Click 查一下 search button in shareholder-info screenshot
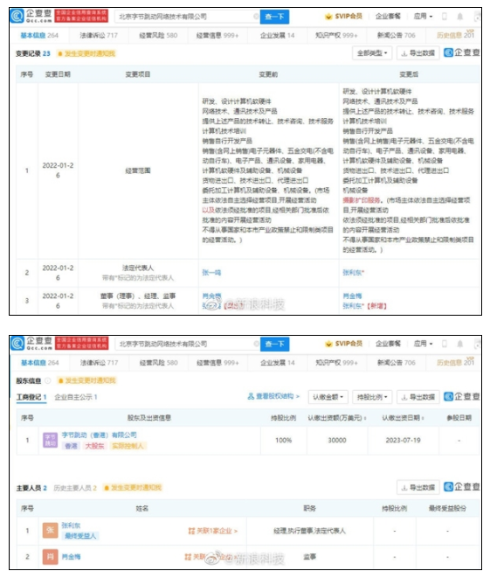The height and width of the screenshot is (578, 490). [274, 344]
